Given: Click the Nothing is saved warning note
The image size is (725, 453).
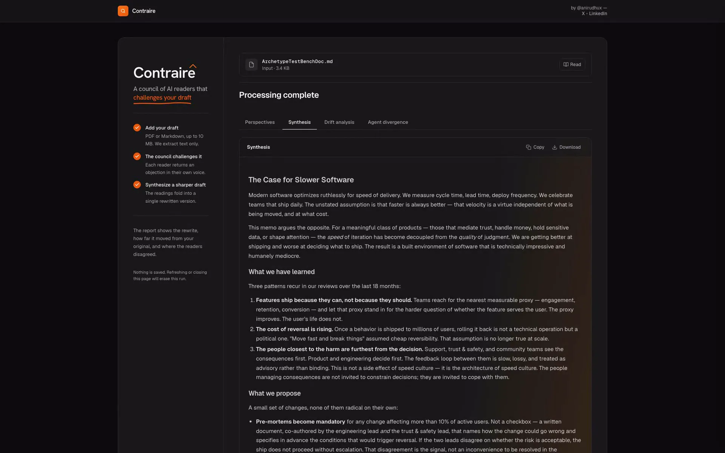Looking at the screenshot, I should pyautogui.click(x=170, y=276).
